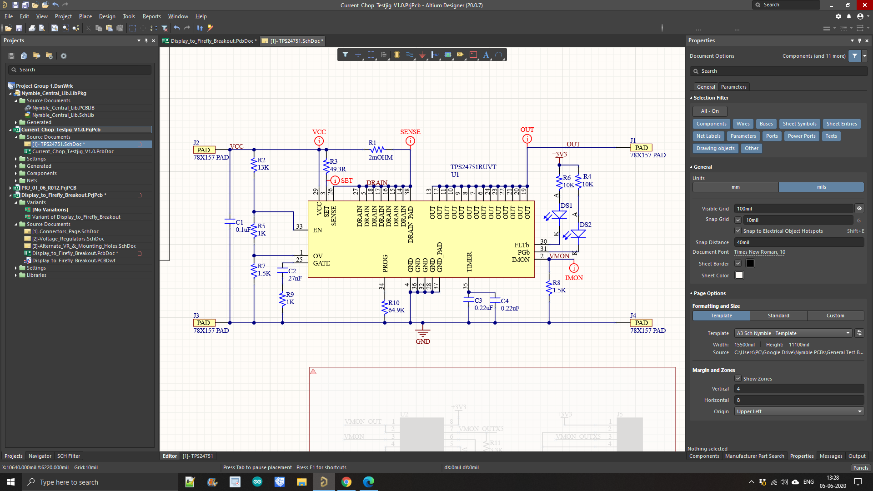This screenshot has height=491, width=873.
Task: Click the Net Labels filter button
Action: pyautogui.click(x=708, y=136)
